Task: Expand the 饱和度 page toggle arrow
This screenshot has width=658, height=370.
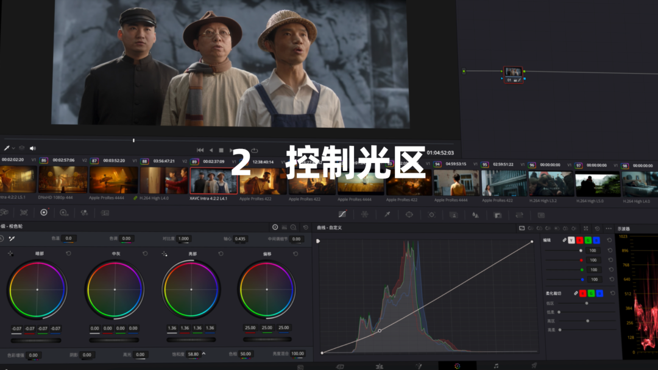Action: [203, 354]
